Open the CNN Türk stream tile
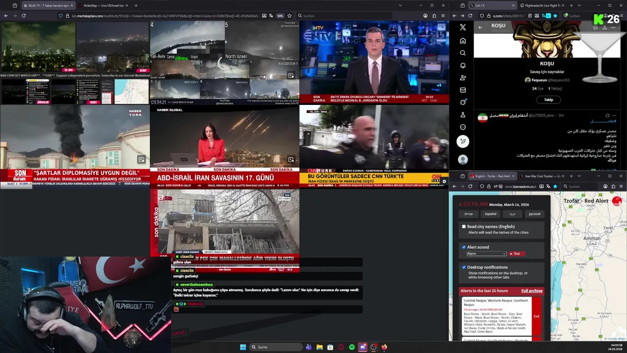Screen dimensions: 627x353 [x=374, y=147]
